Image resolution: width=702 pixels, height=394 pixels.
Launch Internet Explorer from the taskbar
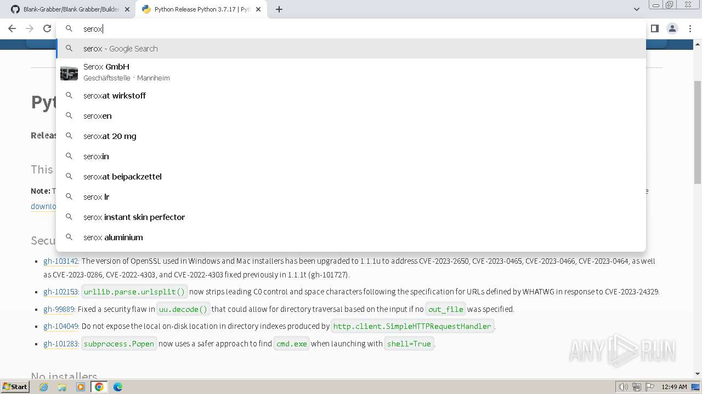tap(44, 387)
